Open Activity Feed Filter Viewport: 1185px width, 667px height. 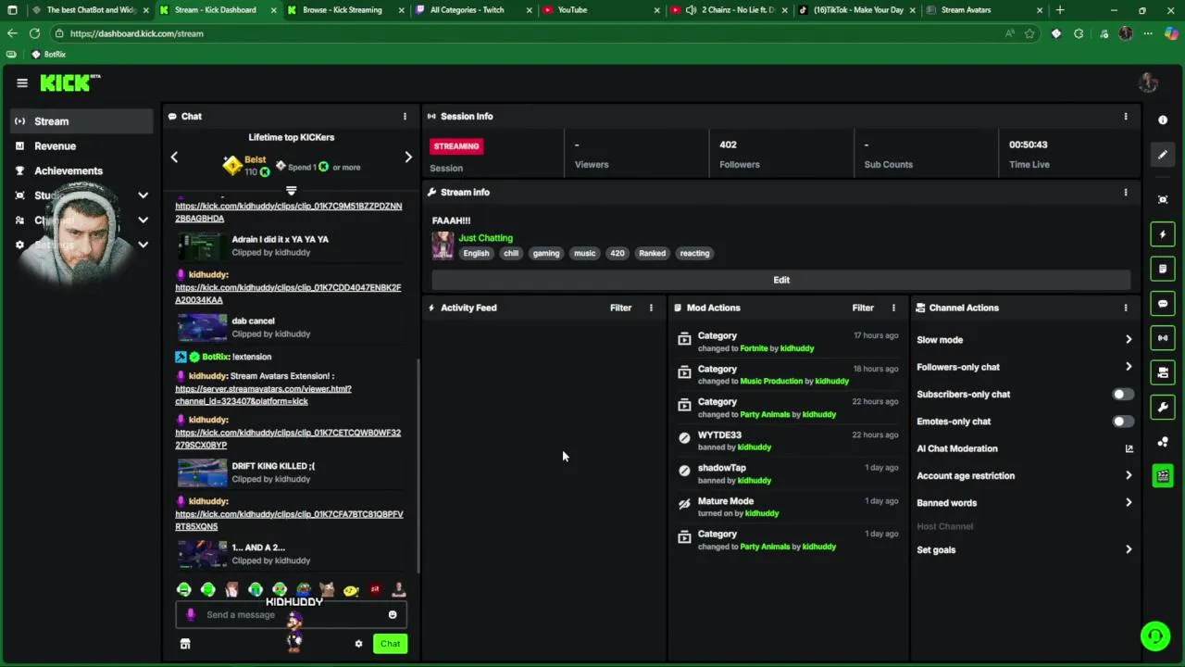[x=620, y=308]
